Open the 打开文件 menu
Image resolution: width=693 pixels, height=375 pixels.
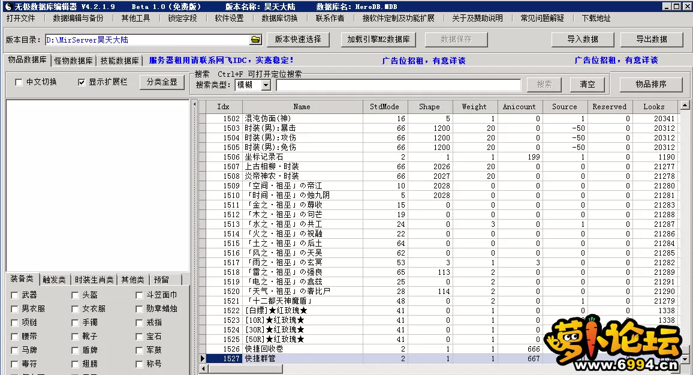point(21,18)
